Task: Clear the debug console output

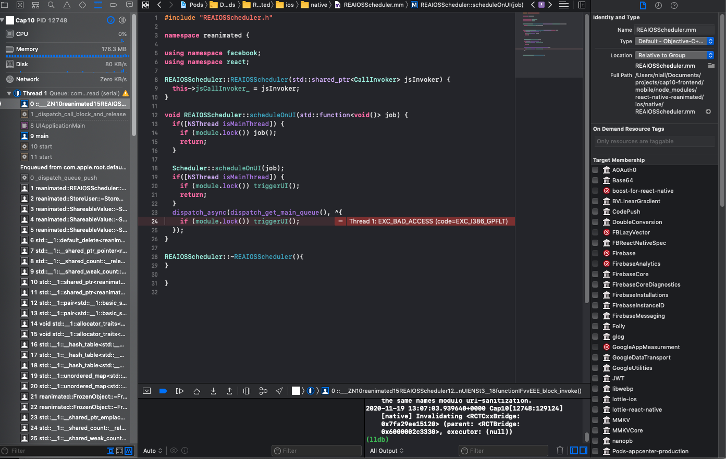Action: pos(560,450)
